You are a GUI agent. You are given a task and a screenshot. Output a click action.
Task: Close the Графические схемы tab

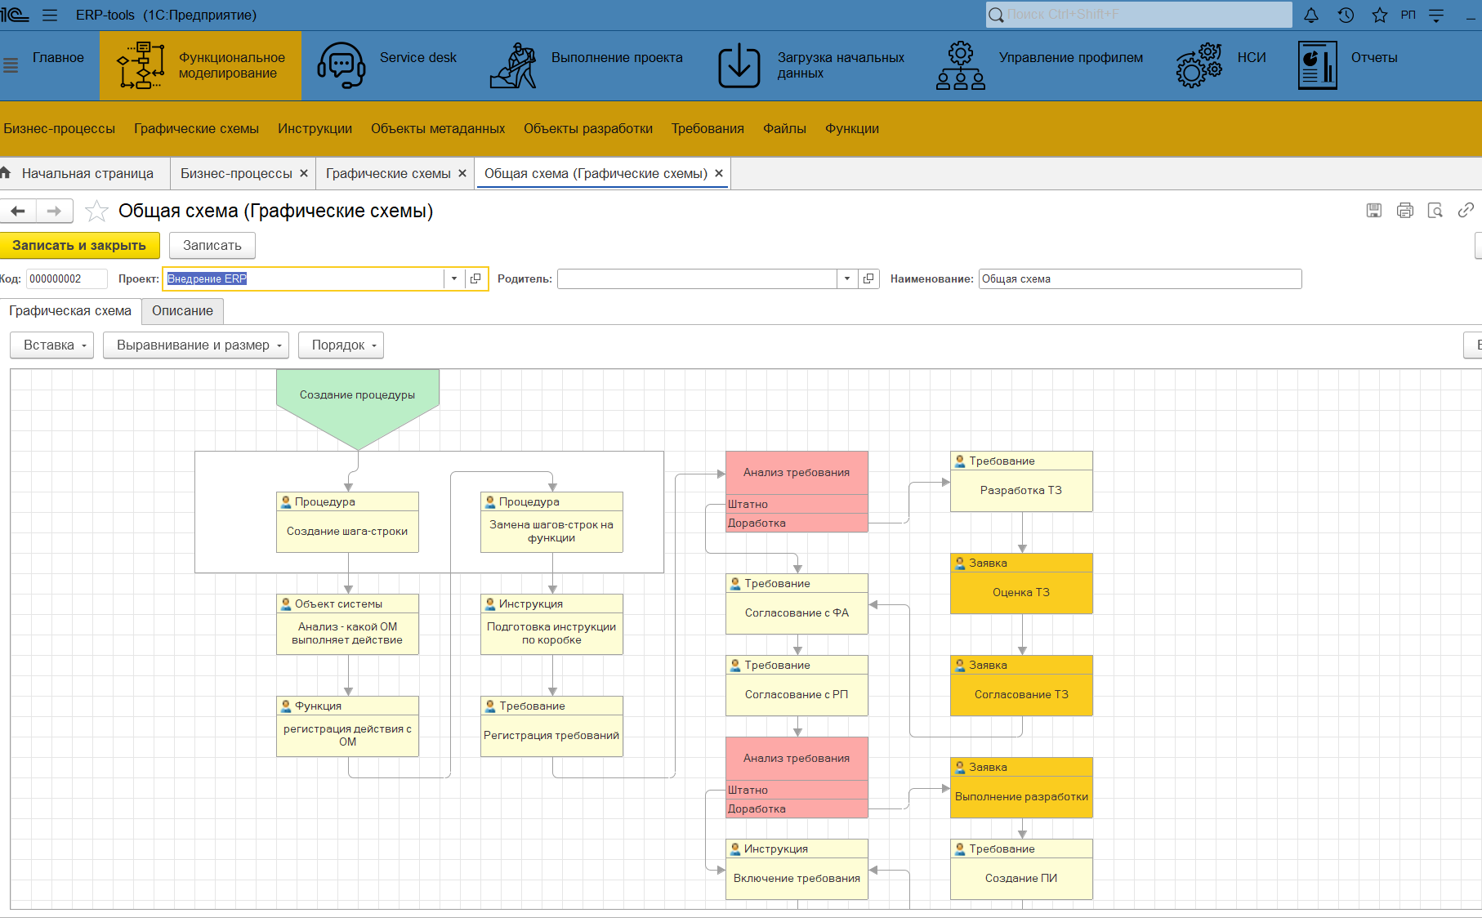pos(462,173)
